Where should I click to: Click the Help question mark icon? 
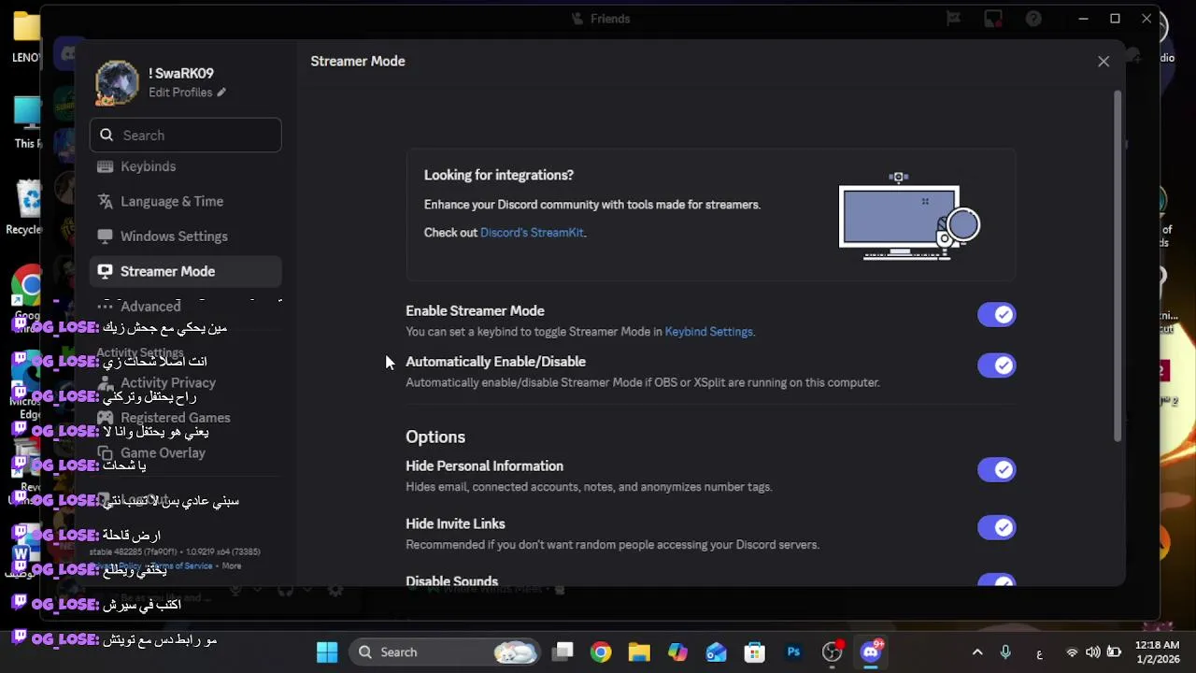[1033, 19]
